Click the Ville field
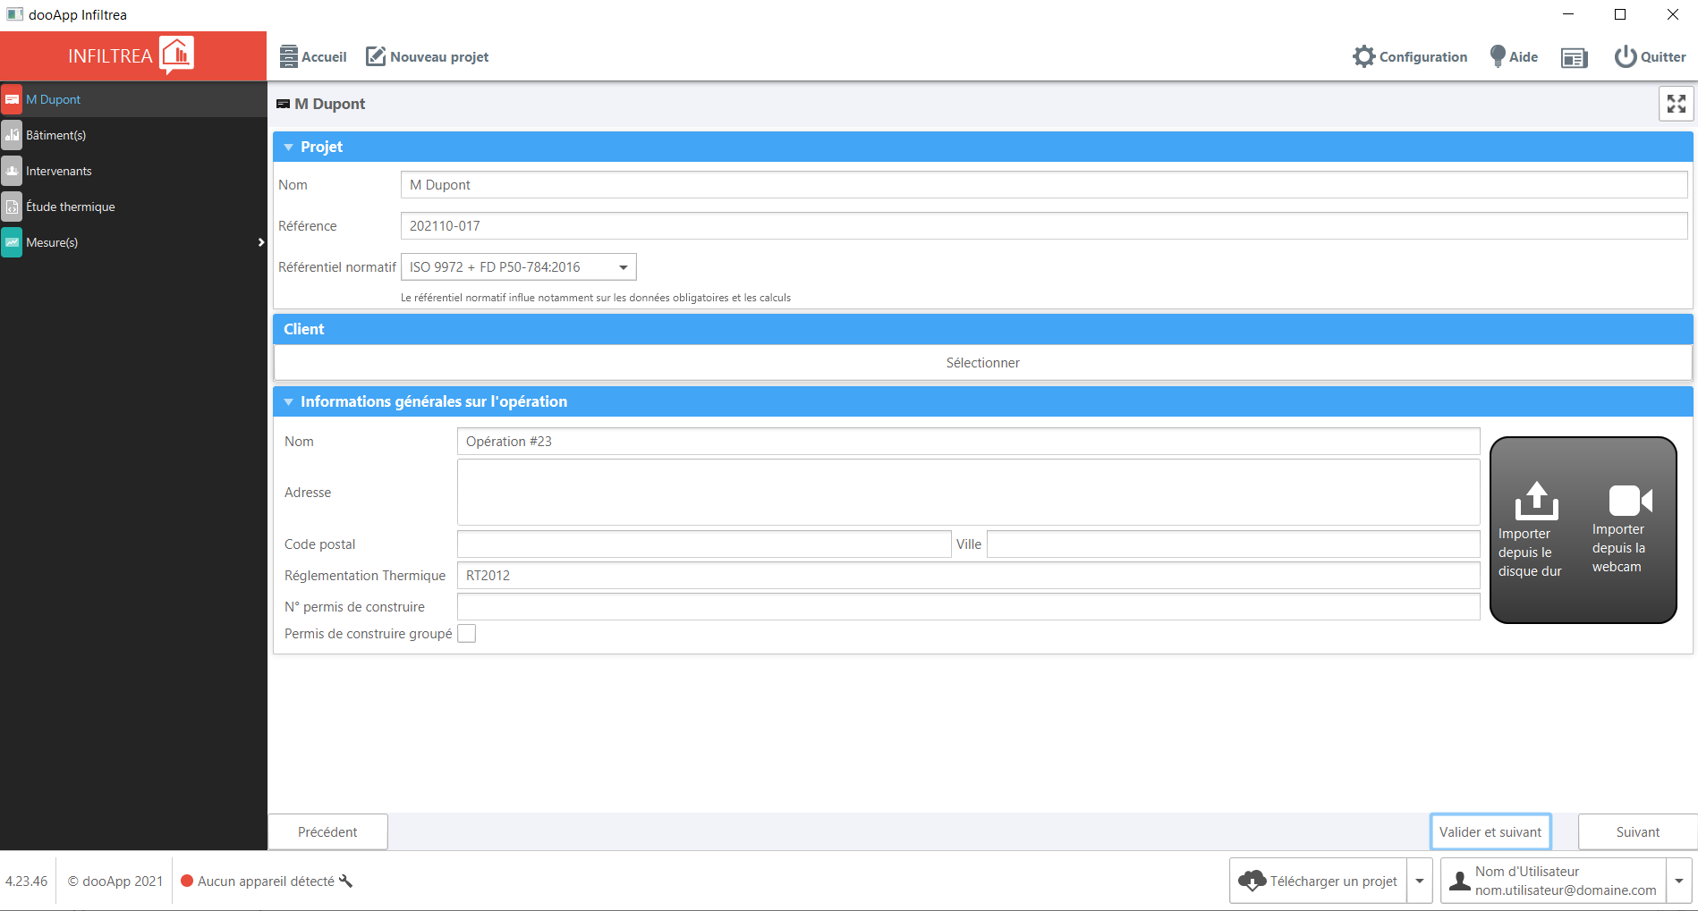Viewport: 1698px width, 911px height. 1234,544
